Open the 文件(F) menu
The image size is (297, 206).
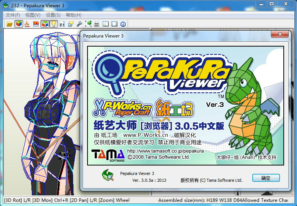click(x=13, y=15)
